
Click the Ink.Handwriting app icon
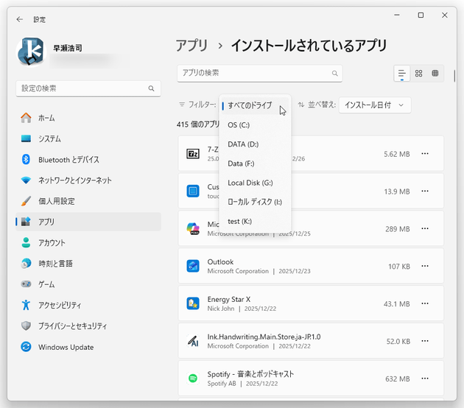click(193, 341)
